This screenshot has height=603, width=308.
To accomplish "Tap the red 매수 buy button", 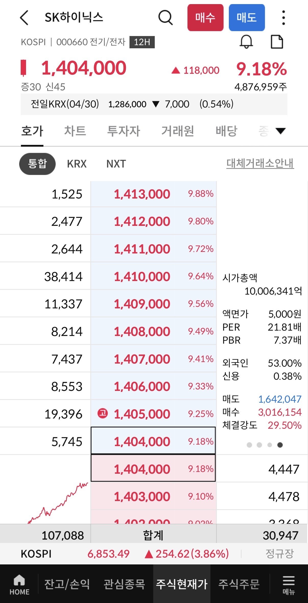I will (205, 18).
